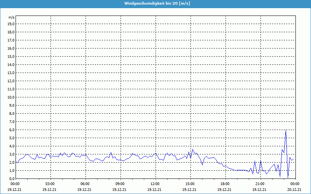Select the 17,0 y-axis label
This screenshot has height=194, width=311.
tap(11, 40)
